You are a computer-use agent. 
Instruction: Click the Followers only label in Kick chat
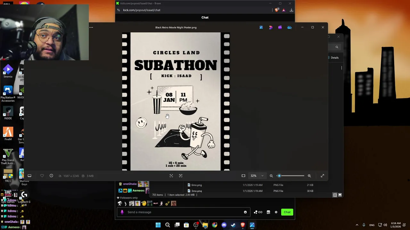(129, 198)
